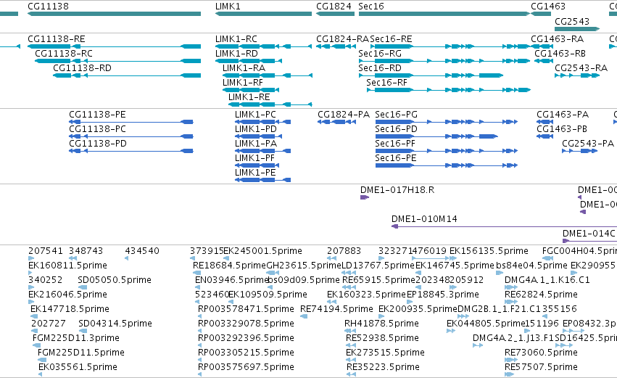
Task: Click the RP003578471.5prime EST
Action: (246, 310)
